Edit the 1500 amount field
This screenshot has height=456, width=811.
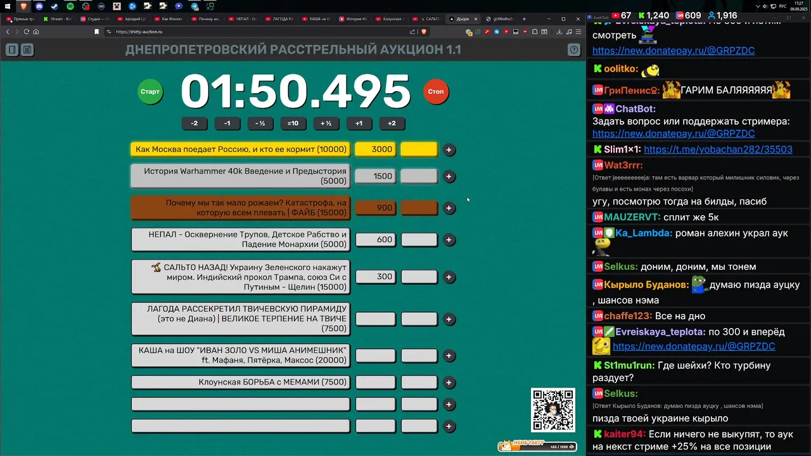[375, 176]
